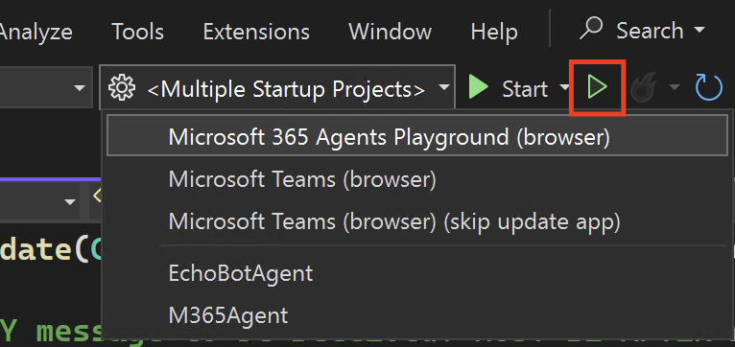The width and height of the screenshot is (735, 347).
Task: Open the Tools menu
Action: pos(138,32)
